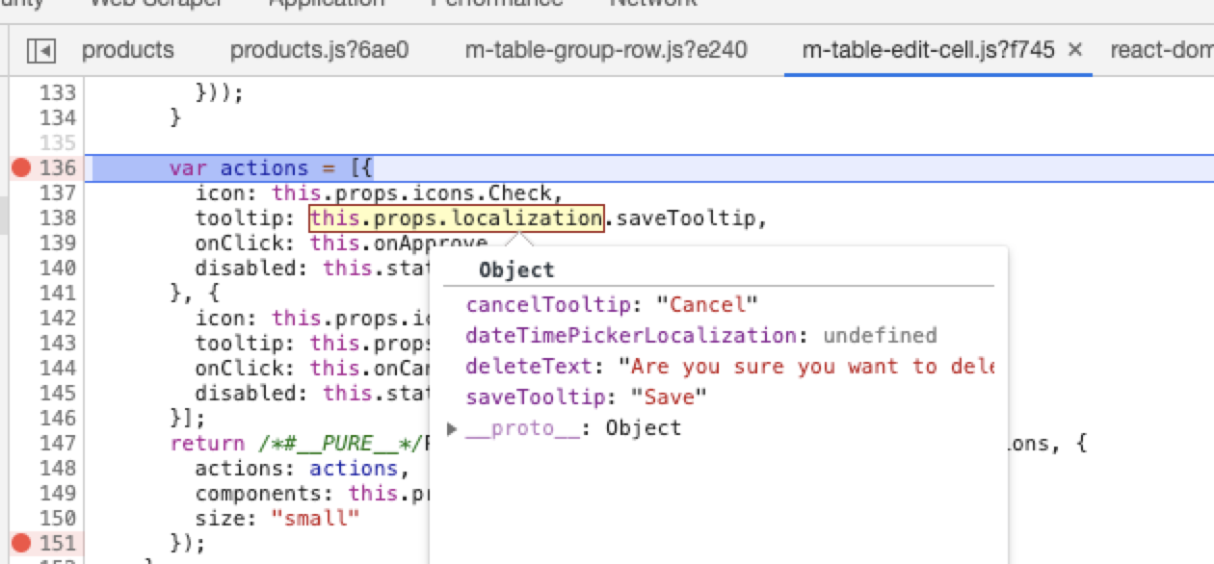Screen dimensions: 1214x564
Task: Collapse the Object shown in the value popup
Action: 516,270
